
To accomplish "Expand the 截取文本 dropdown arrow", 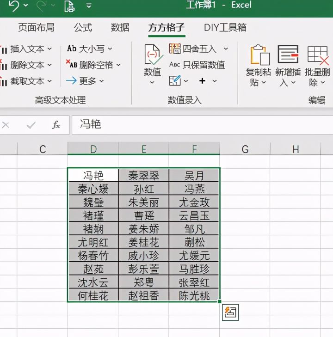I will [49, 81].
